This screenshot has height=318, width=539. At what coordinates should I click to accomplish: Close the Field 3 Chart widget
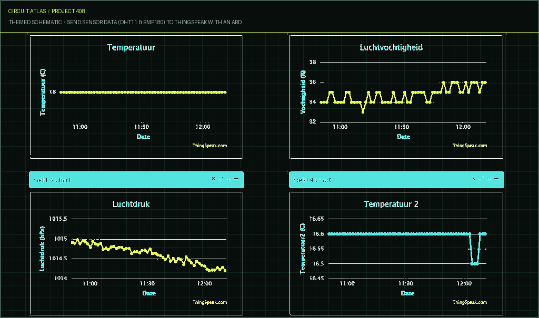pyautogui.click(x=214, y=179)
